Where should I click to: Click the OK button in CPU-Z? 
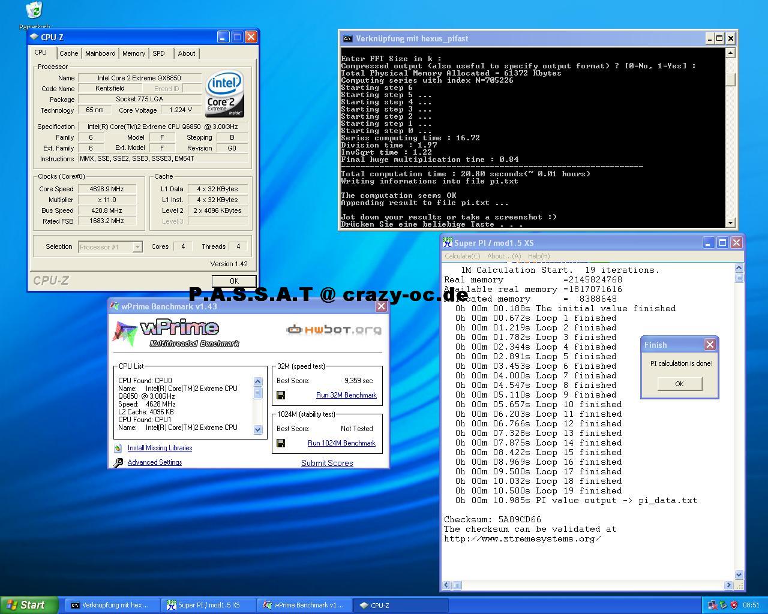[234, 281]
